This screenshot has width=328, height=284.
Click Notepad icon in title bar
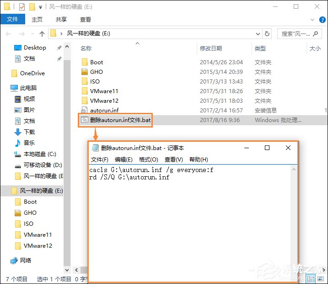95,148
